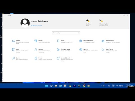Screen dimensions: 135x101
Task: Open Network & Internet globe icon
Action: [x=81, y=41]
